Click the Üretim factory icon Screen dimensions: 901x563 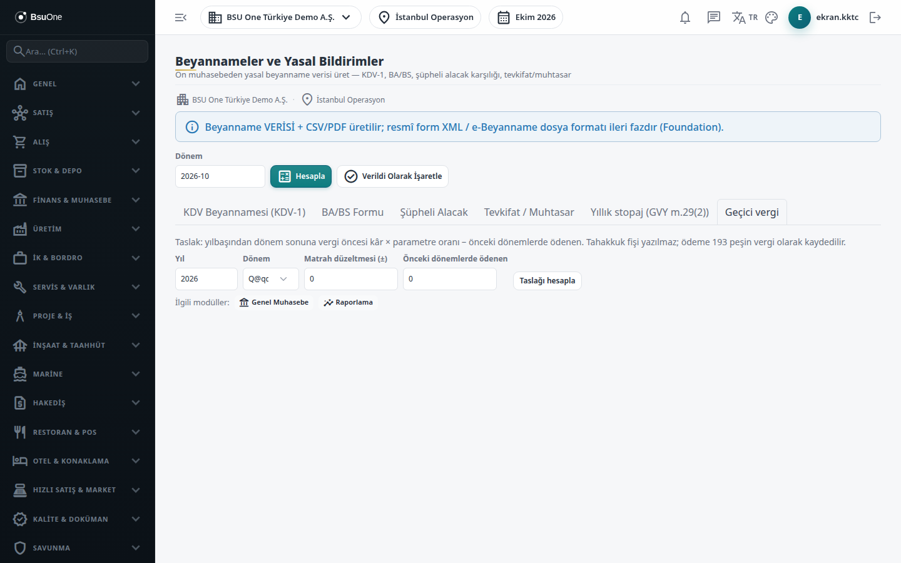(20, 229)
